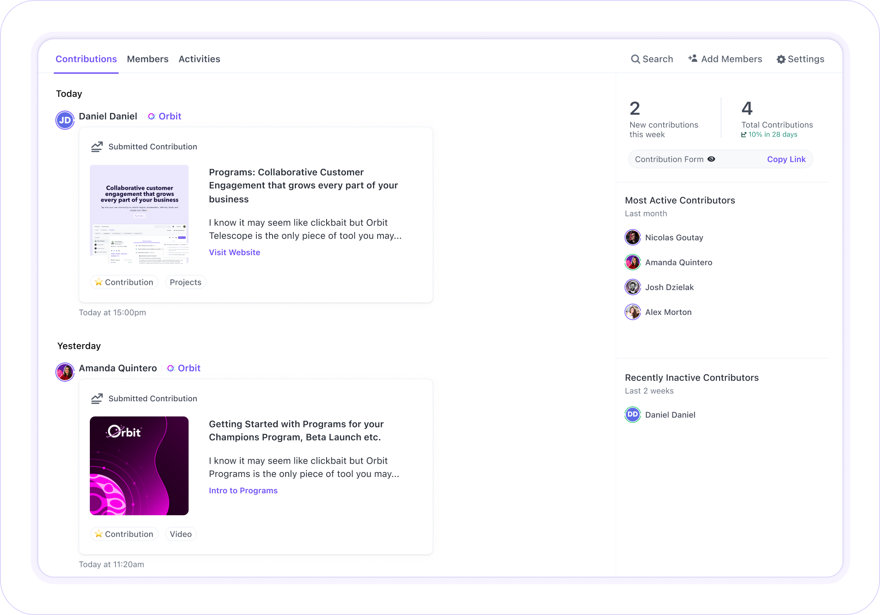This screenshot has width=880, height=615.
Task: Open Collaborative customer engagement thumbnail
Action: coord(139,214)
